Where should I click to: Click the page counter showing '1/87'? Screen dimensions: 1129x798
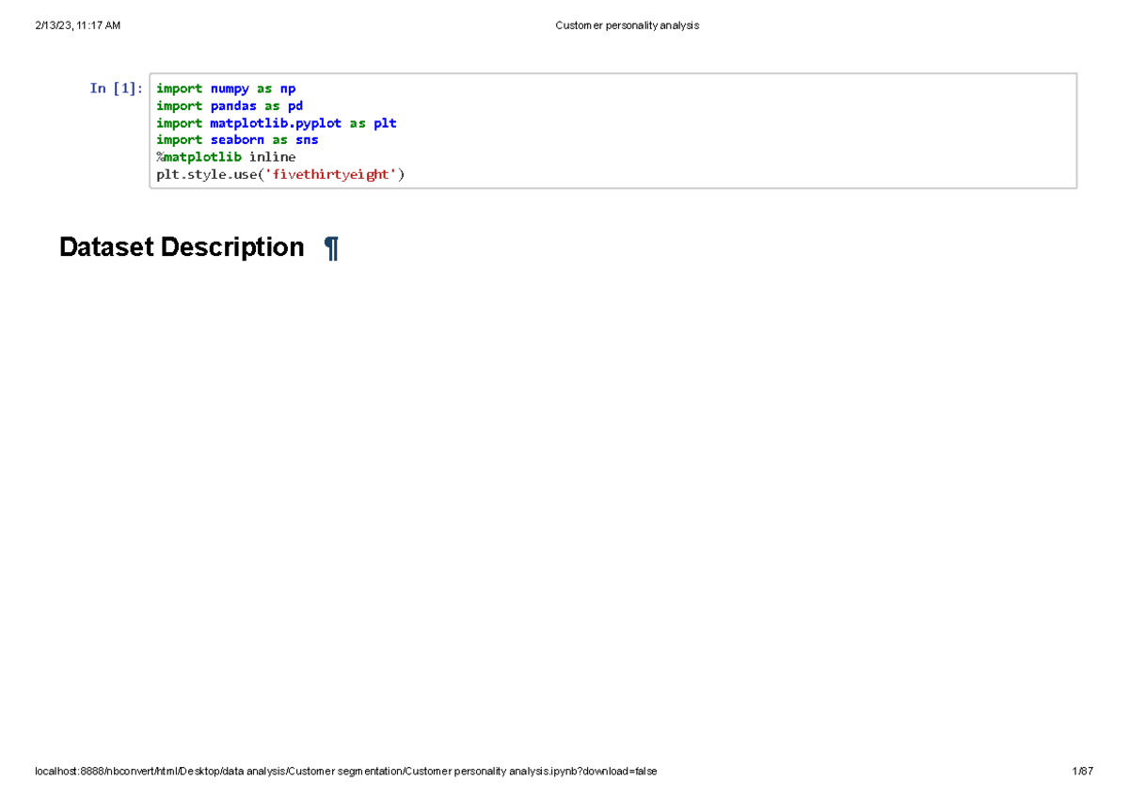1082,771
